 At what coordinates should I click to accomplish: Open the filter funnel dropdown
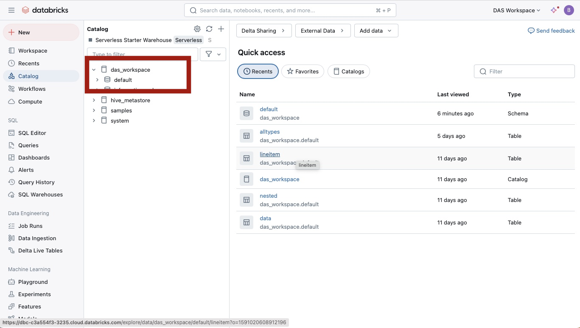click(x=213, y=54)
